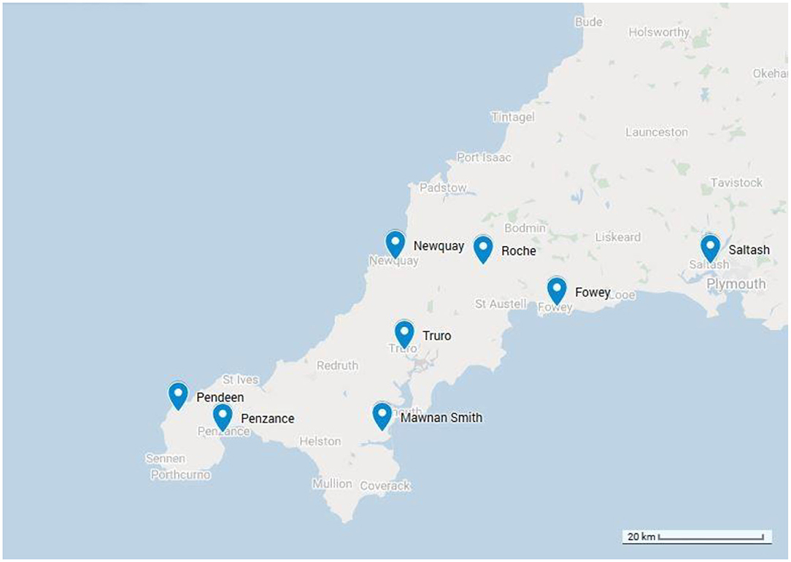Select the Plymouth city label
Image resolution: width=791 pixels, height=562 pixels.
pyautogui.click(x=736, y=284)
